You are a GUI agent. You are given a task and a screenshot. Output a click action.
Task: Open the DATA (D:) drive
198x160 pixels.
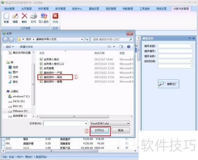(x=17, y=101)
